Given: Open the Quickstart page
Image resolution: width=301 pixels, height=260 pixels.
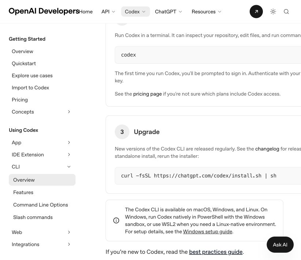Looking at the screenshot, I should click(24, 63).
